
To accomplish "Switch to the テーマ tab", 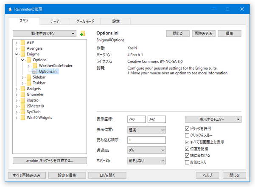I will pos(55,21).
